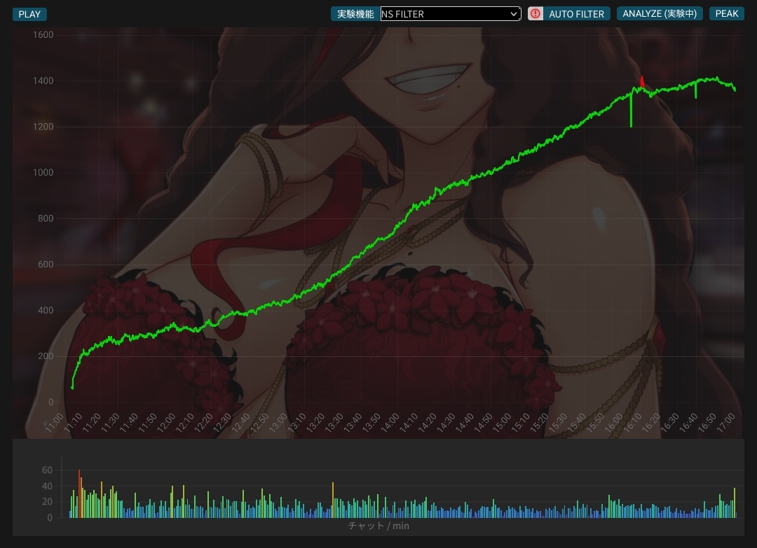Click the red peak marker on graph
Image resolution: width=757 pixels, height=548 pixels.
(641, 81)
